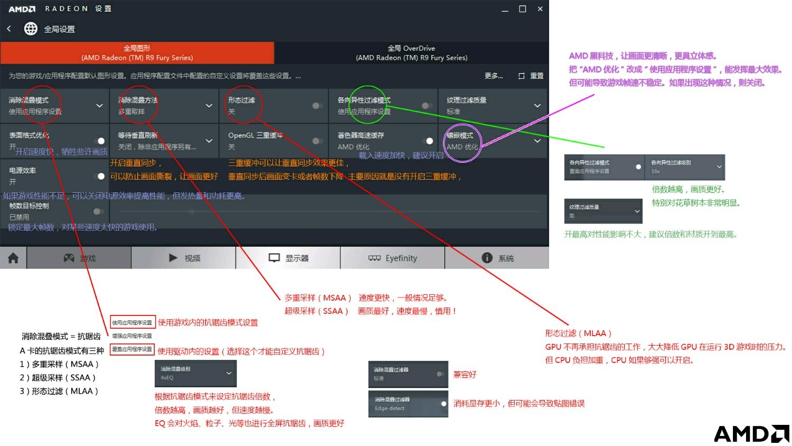The image size is (792, 446).
Task: Toggle the 着色器高速缓存 switch
Action: [x=427, y=141]
